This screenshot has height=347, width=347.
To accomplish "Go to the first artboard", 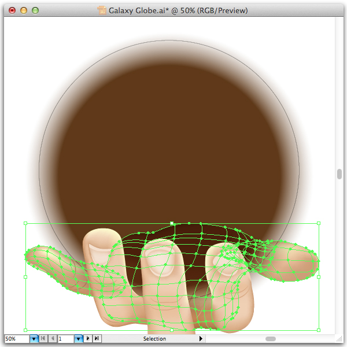I will [x=43, y=338].
